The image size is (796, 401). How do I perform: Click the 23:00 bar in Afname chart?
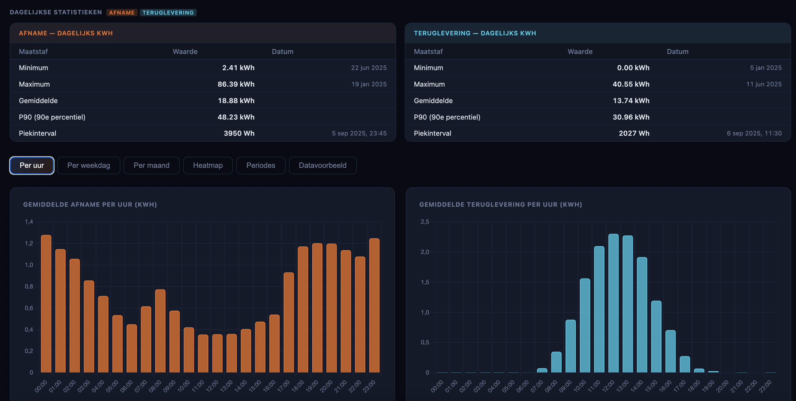374,305
